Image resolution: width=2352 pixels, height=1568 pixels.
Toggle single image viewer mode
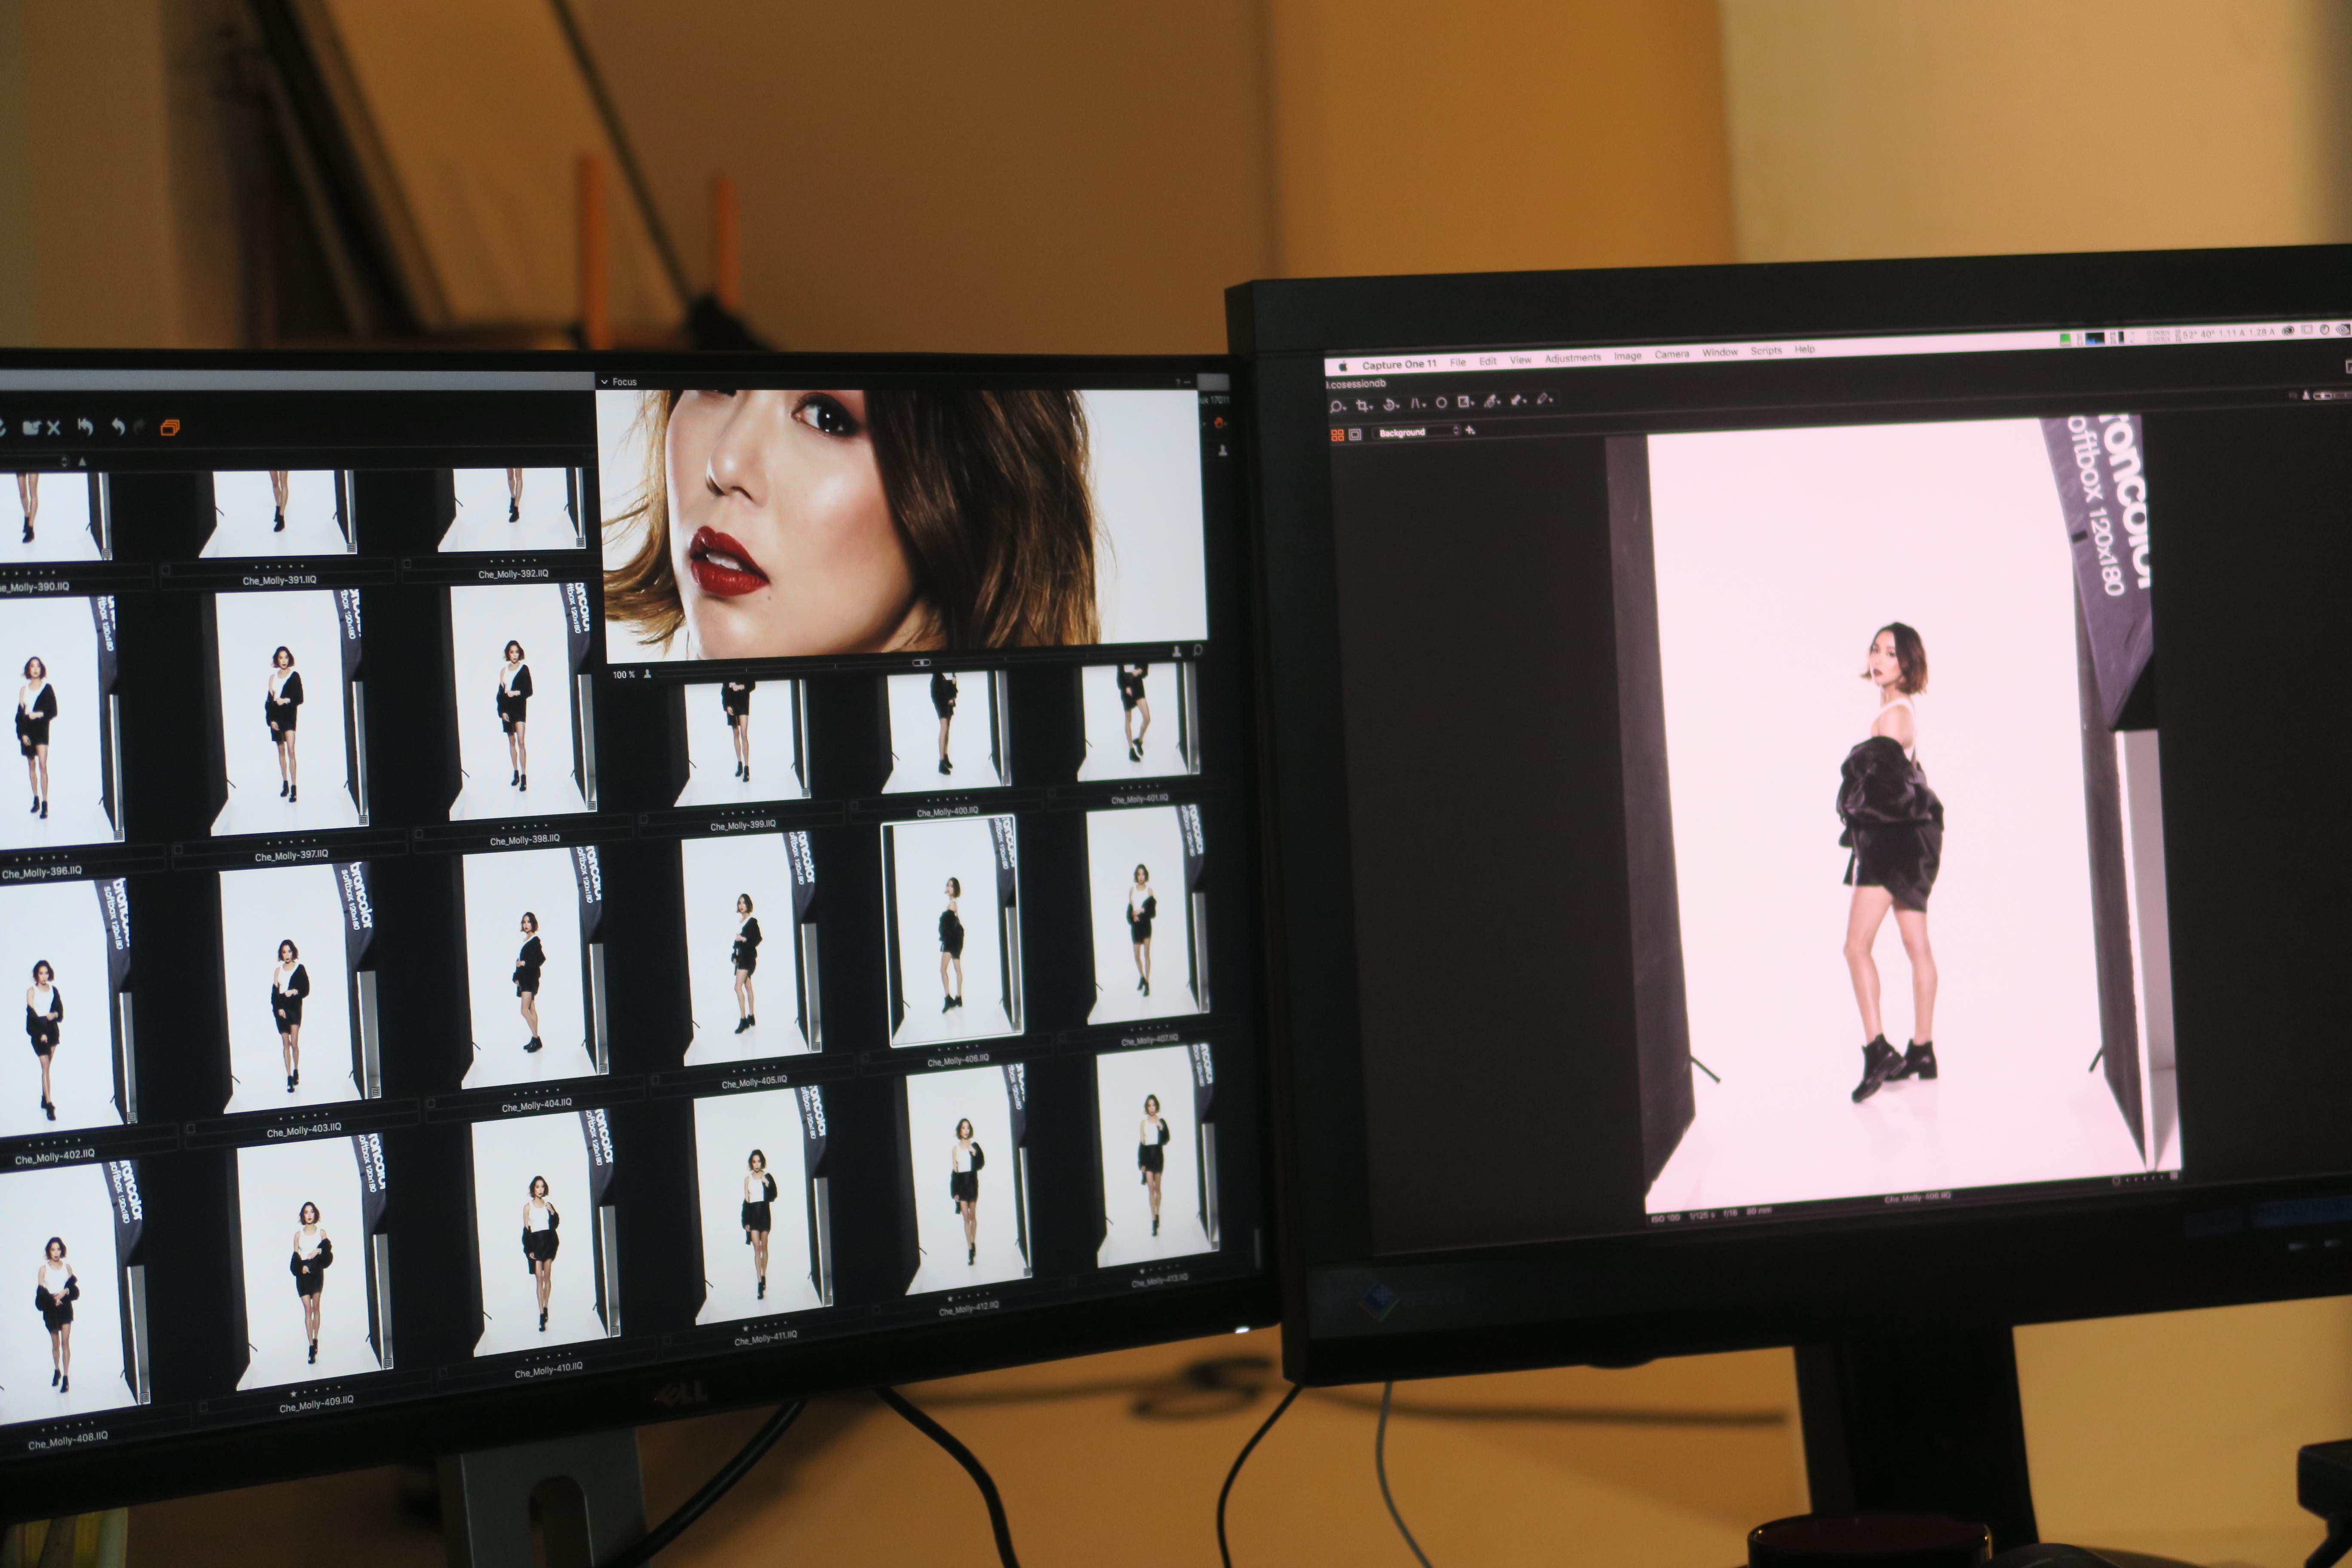[1355, 434]
